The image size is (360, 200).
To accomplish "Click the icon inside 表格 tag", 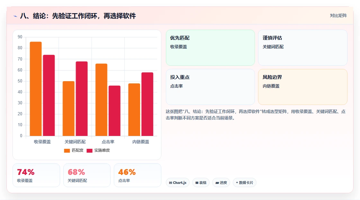I will click(197, 183).
